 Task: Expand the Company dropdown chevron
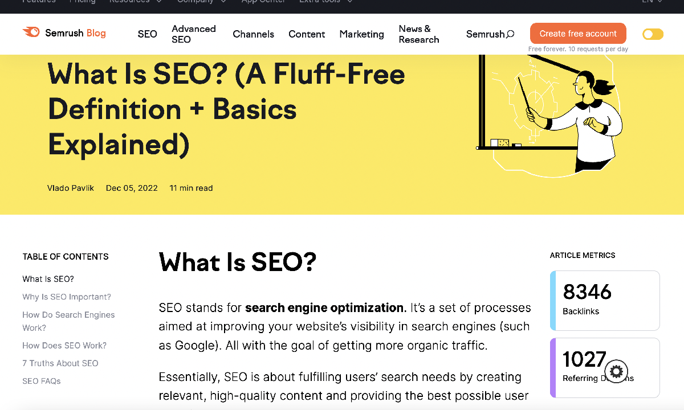[222, 2]
